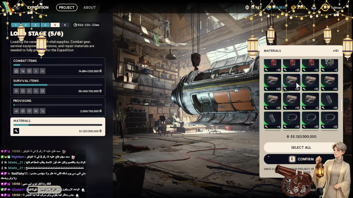The height and width of the screenshot is (198, 353).
Task: Select the diamond icon under Provisions
Action: point(29,111)
